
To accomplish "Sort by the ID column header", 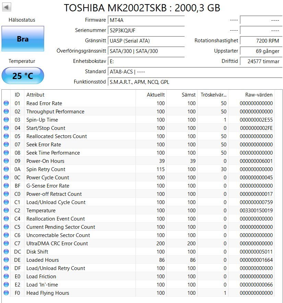I will (17, 95).
